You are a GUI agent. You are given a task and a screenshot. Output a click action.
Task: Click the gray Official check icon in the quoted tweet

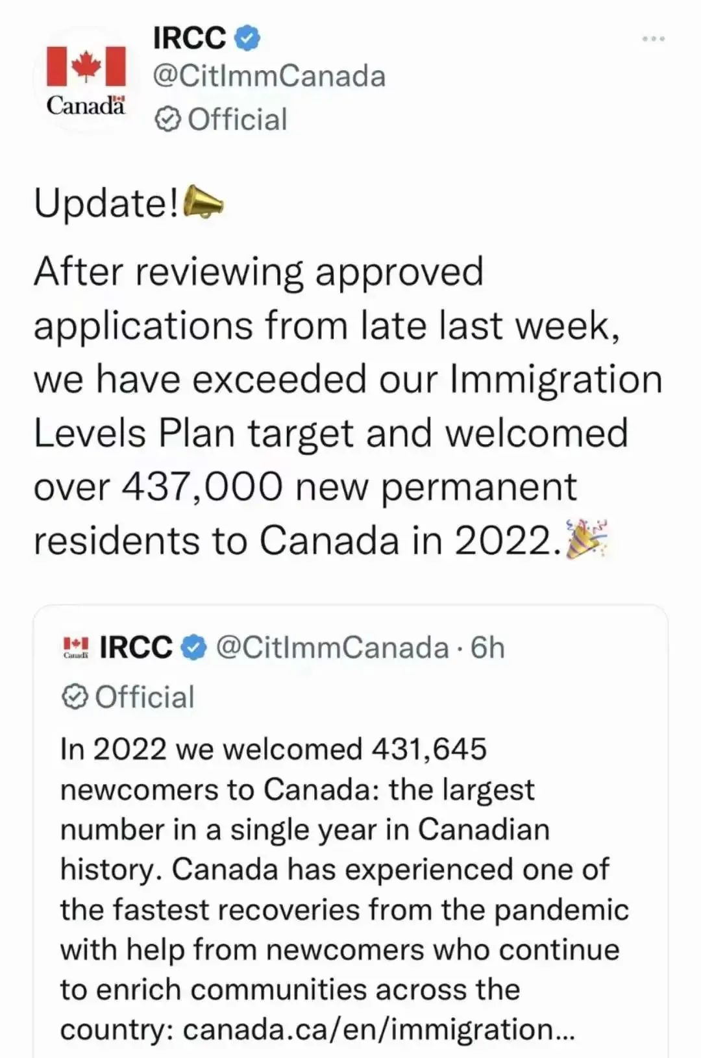pyautogui.click(x=75, y=697)
